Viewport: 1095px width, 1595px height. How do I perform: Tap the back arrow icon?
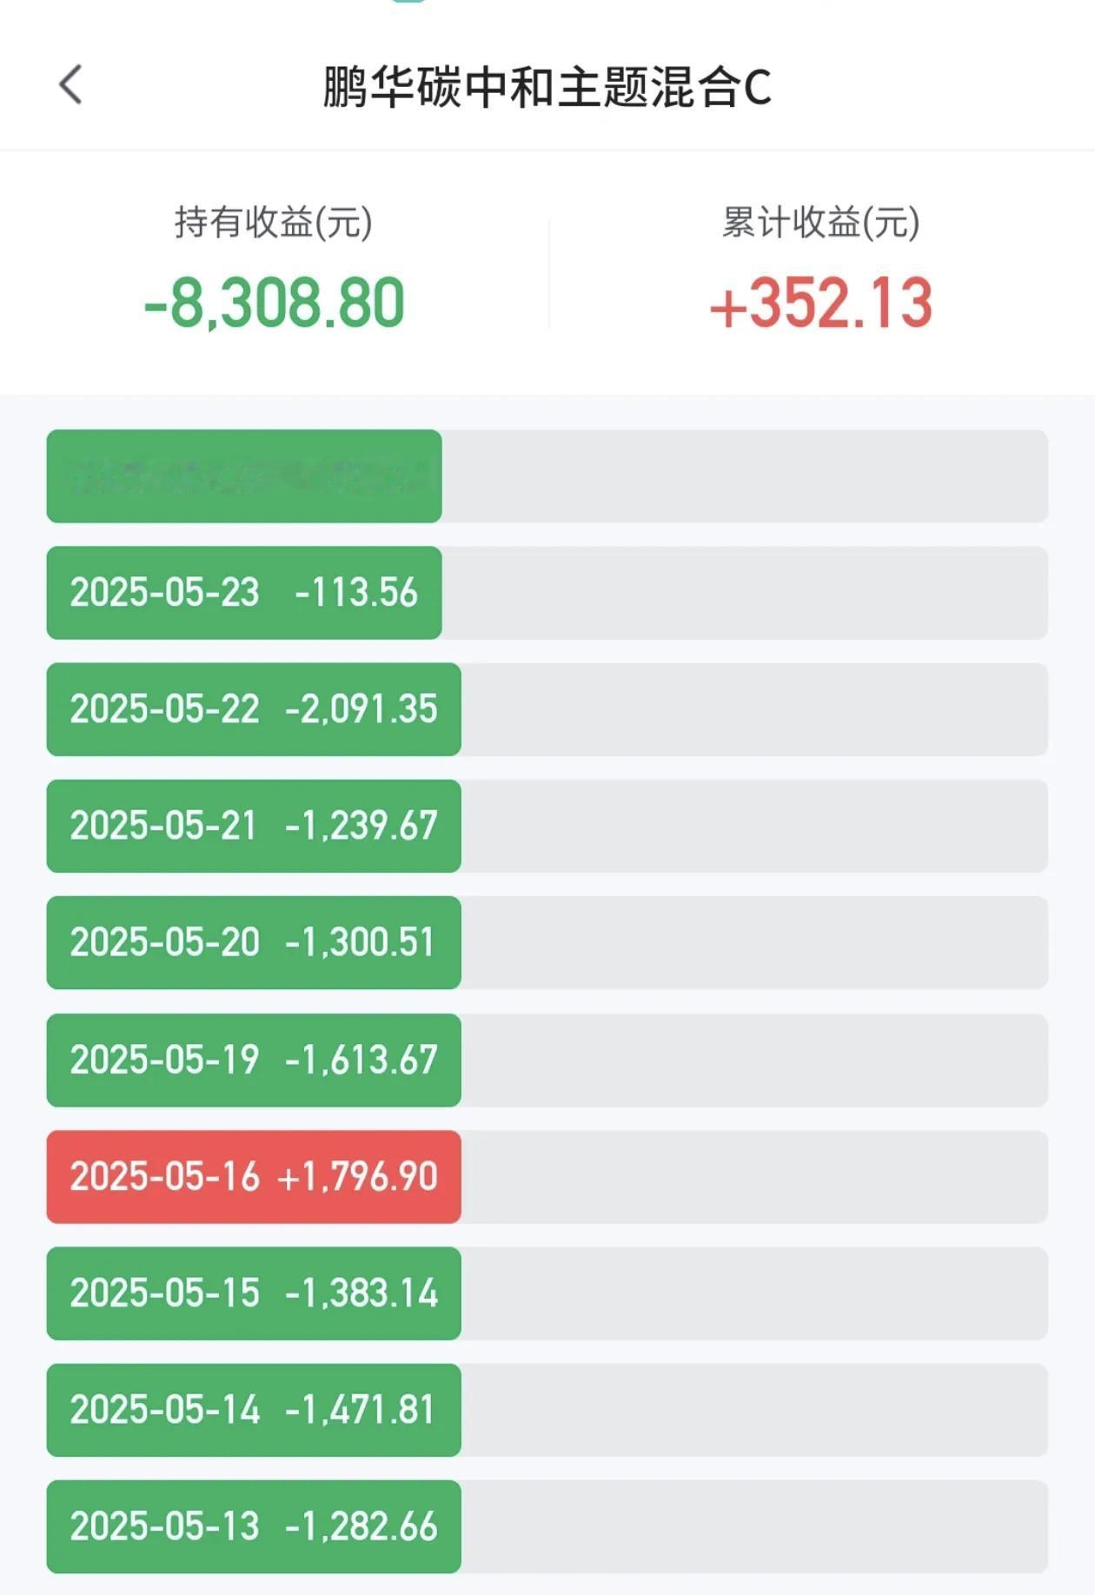(x=70, y=85)
